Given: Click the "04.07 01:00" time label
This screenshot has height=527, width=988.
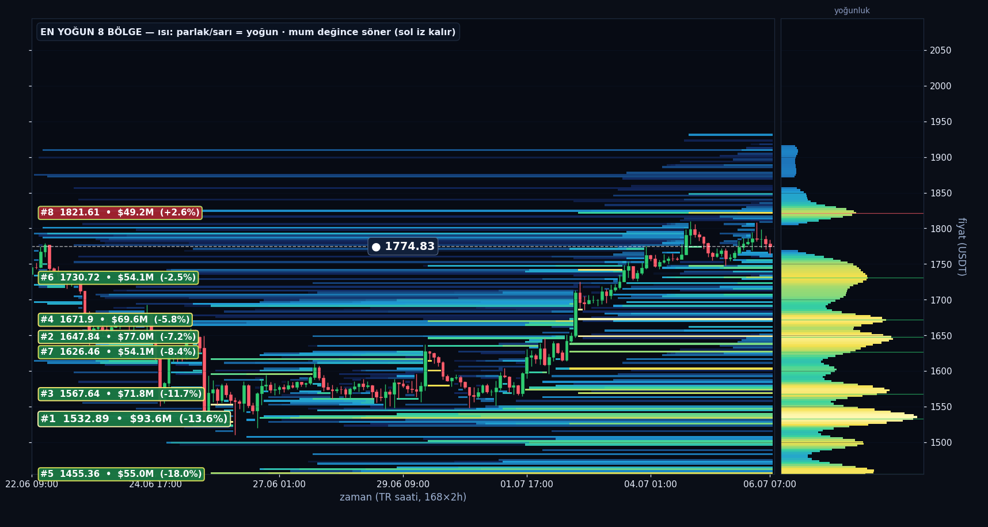Looking at the screenshot, I should pos(651,484).
